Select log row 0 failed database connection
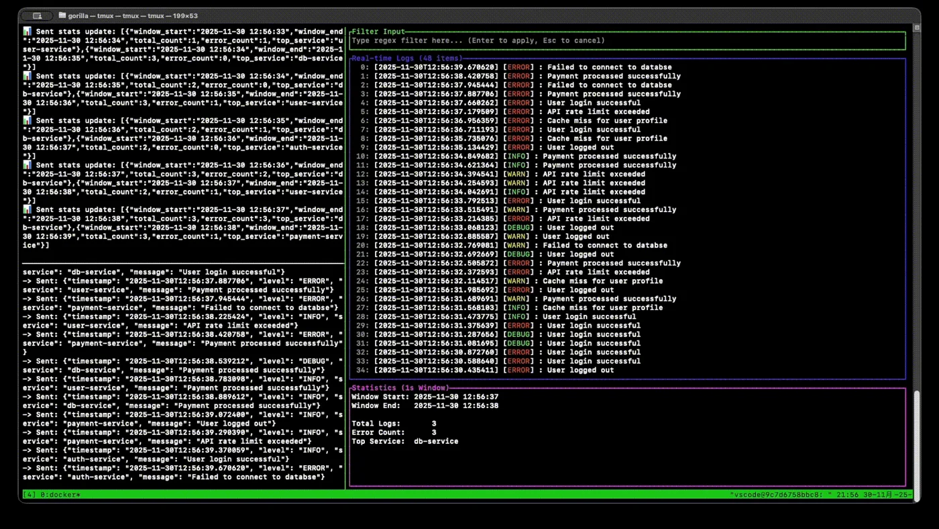This screenshot has height=529, width=939. click(516, 67)
